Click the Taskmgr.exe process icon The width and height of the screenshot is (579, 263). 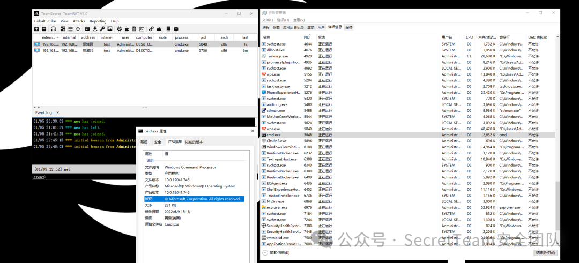pos(264,56)
